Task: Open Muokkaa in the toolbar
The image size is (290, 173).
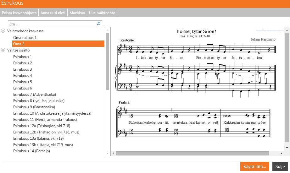Action: pos(77,13)
